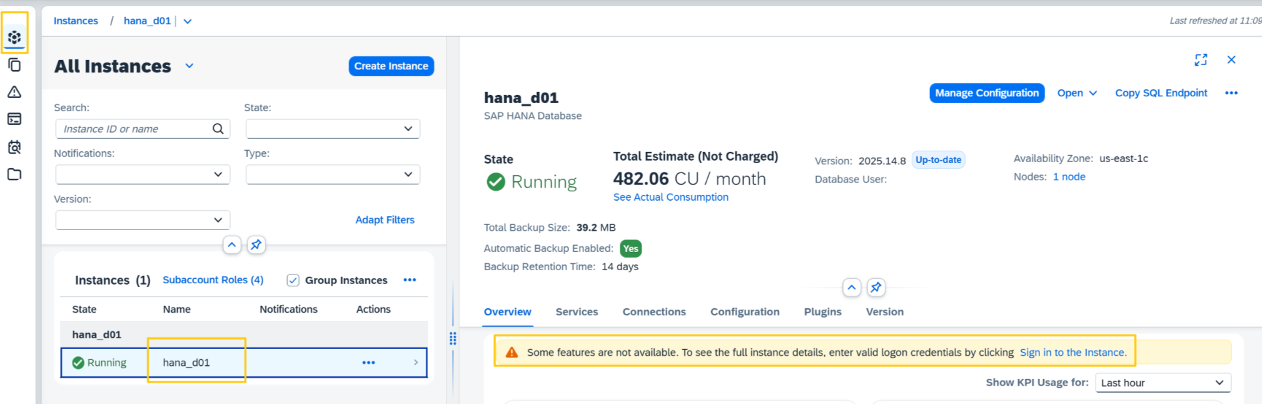Navigate into hana_d01 row arrow
Viewport: 1262px width, 404px height.
(416, 363)
